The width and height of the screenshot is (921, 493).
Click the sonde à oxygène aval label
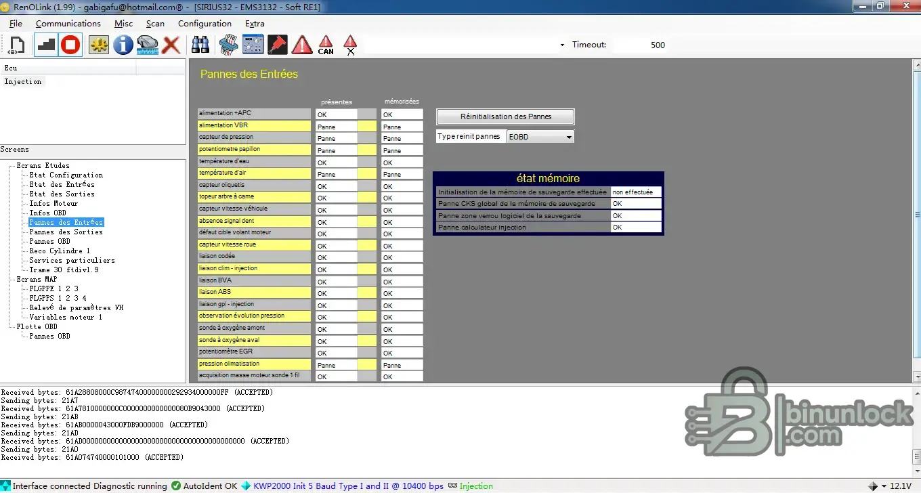pos(254,340)
